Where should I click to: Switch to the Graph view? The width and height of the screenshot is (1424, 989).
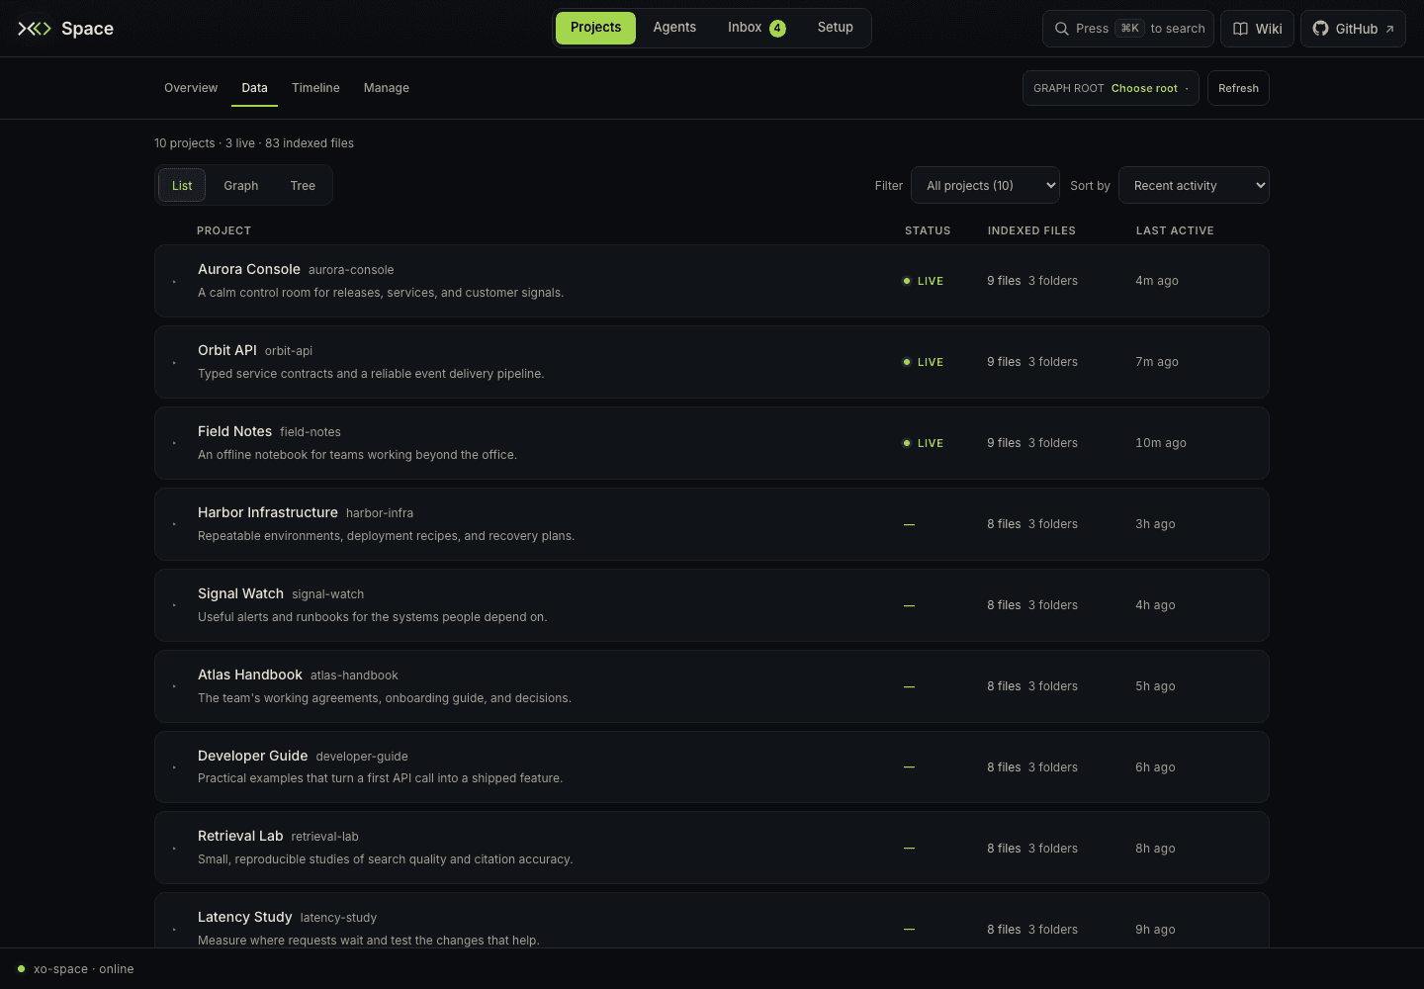click(x=240, y=186)
